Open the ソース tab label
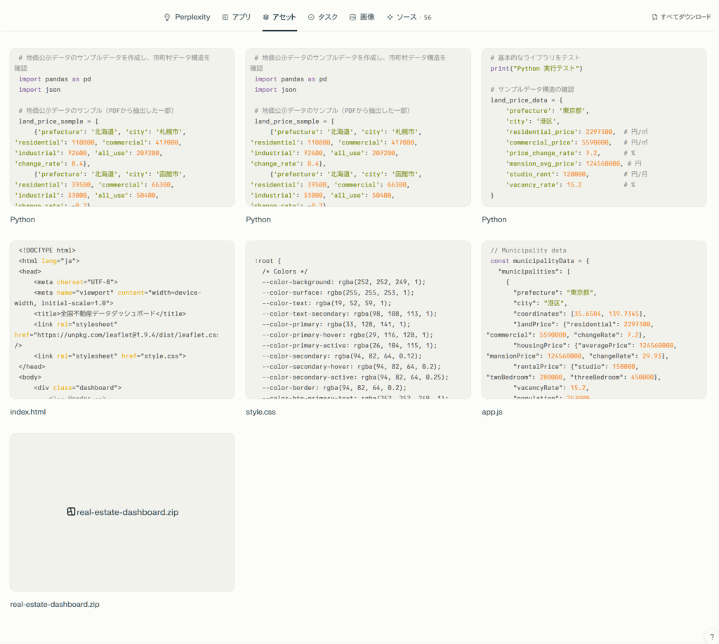The image size is (719, 644). click(406, 17)
